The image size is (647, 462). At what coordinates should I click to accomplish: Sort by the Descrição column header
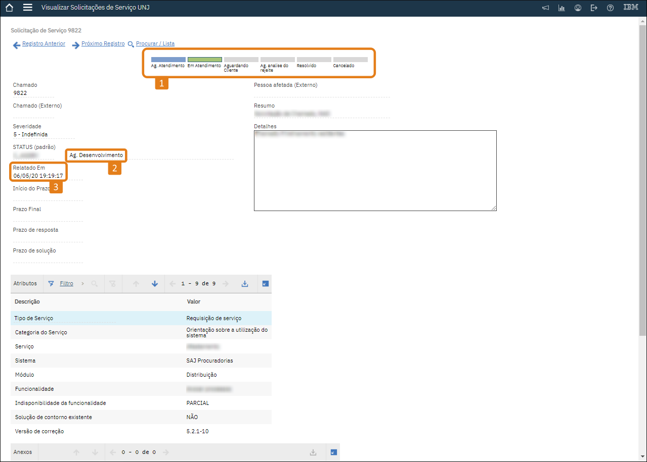coord(27,302)
